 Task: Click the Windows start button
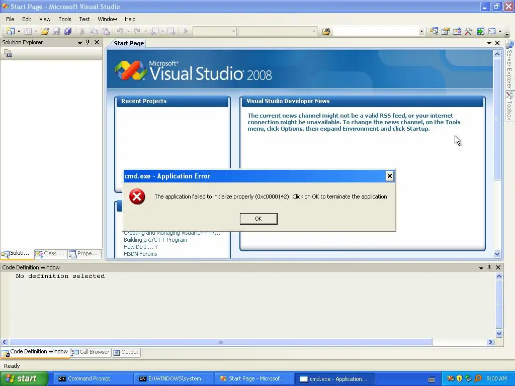24,378
